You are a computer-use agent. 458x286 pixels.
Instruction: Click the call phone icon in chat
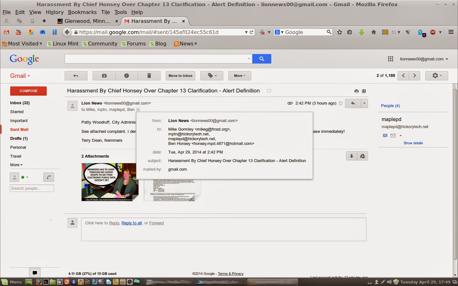(x=49, y=177)
